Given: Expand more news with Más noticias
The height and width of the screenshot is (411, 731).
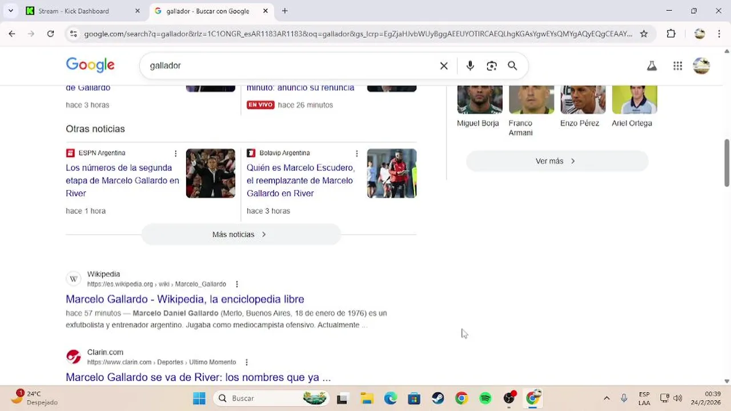Looking at the screenshot, I should click(240, 235).
